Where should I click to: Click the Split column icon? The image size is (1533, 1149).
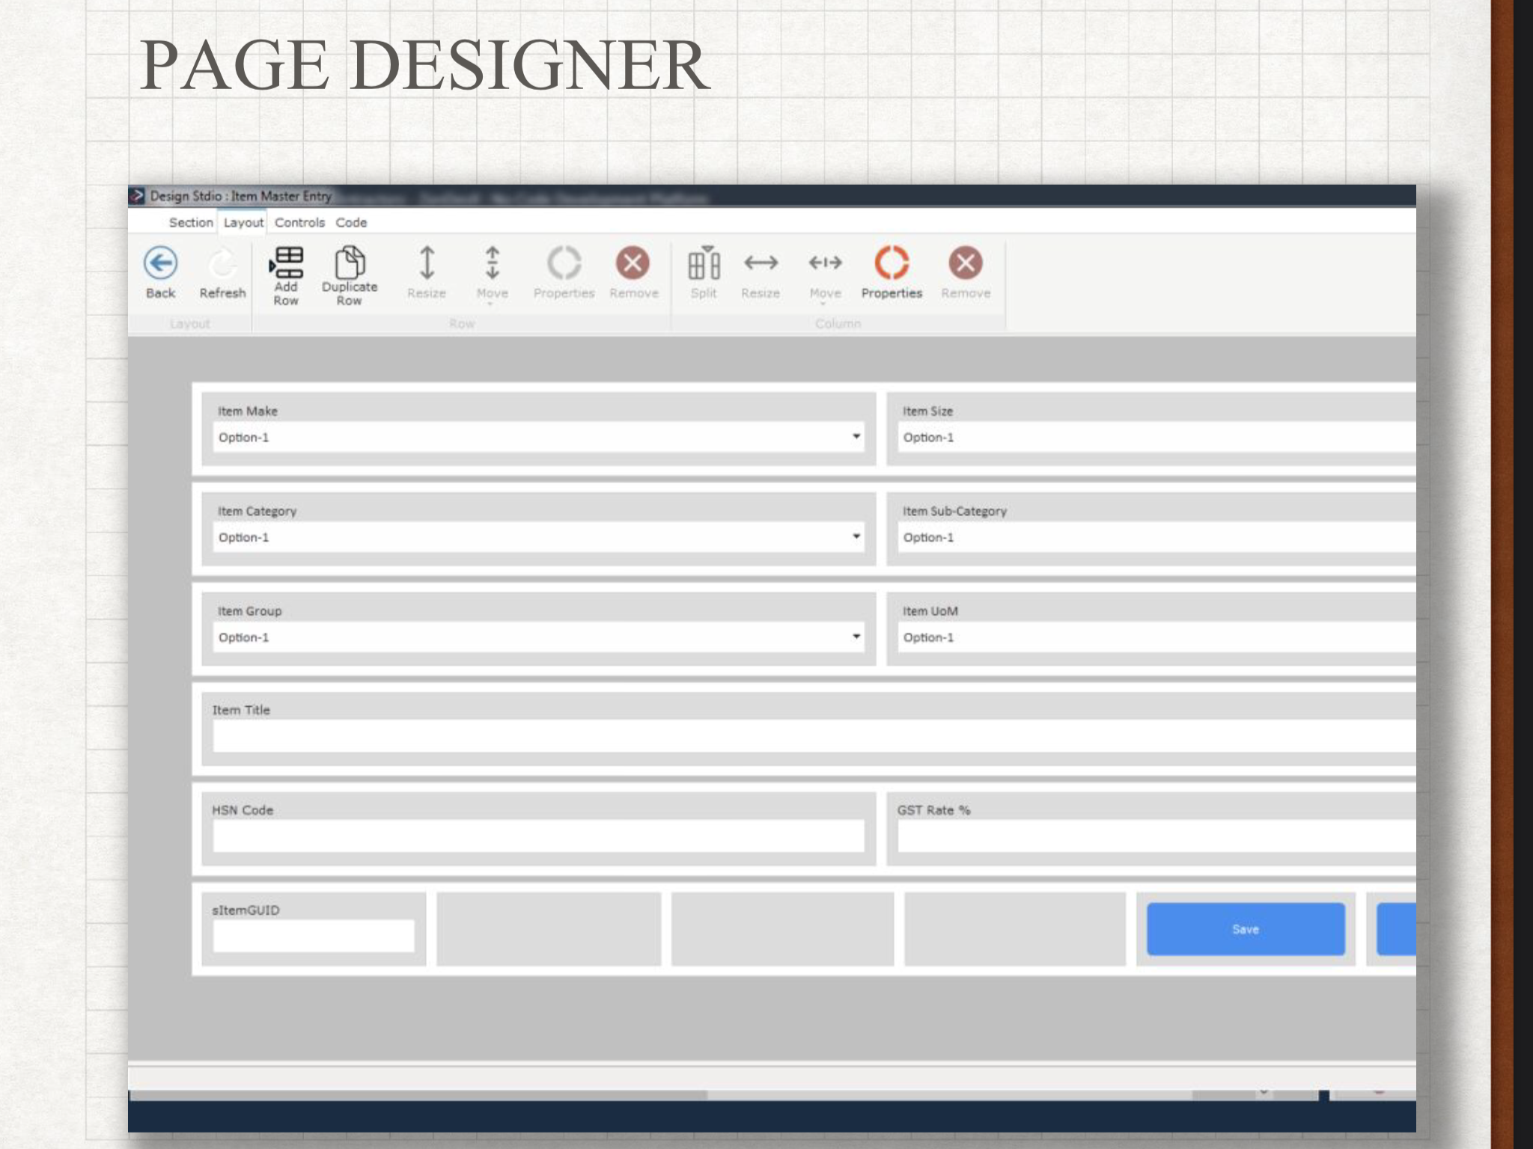[x=704, y=263]
